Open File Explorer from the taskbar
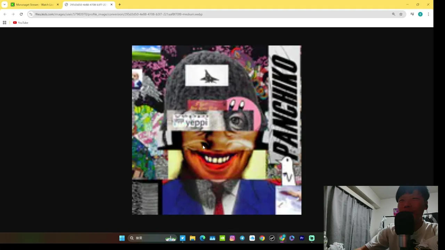Screen dimensions: 445x250 pyautogui.click(x=193, y=238)
